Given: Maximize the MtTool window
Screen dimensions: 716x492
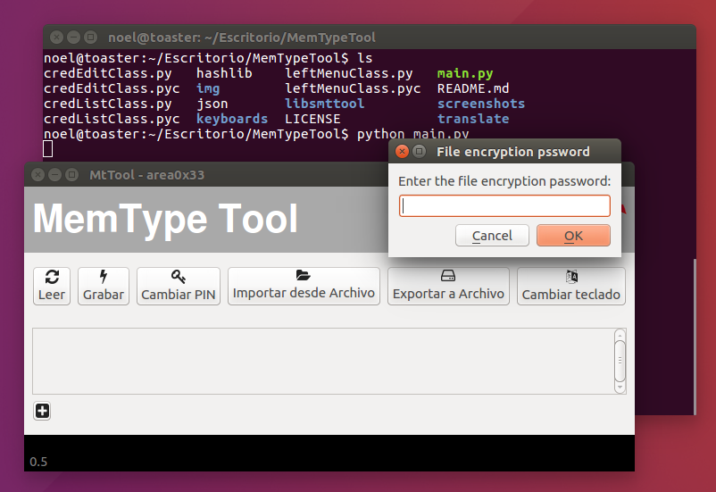Looking at the screenshot, I should pyautogui.click(x=71, y=174).
